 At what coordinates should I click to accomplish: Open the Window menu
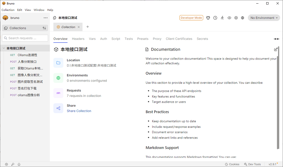[39, 10]
